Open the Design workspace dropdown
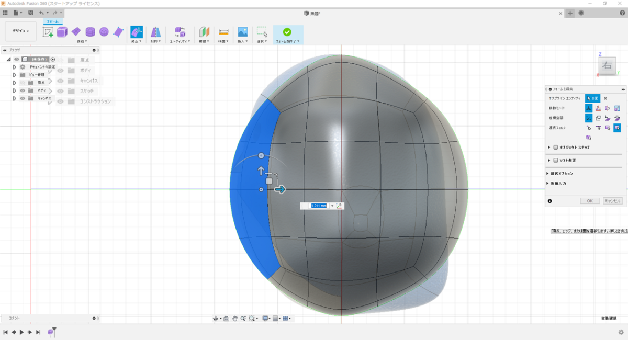The height and width of the screenshot is (340, 628). pyautogui.click(x=21, y=31)
